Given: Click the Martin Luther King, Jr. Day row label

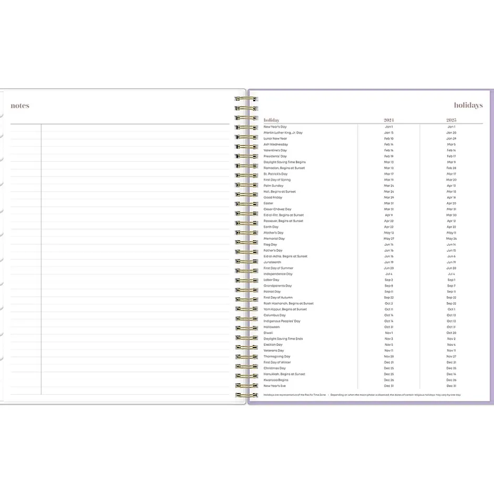Looking at the screenshot, I should click(x=283, y=133).
